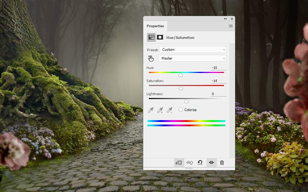
Task: Click the Lightness value field 0
Action: click(218, 94)
